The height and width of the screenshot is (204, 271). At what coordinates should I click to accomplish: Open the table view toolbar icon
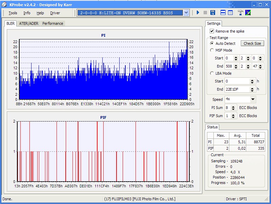pyautogui.click(x=230, y=13)
